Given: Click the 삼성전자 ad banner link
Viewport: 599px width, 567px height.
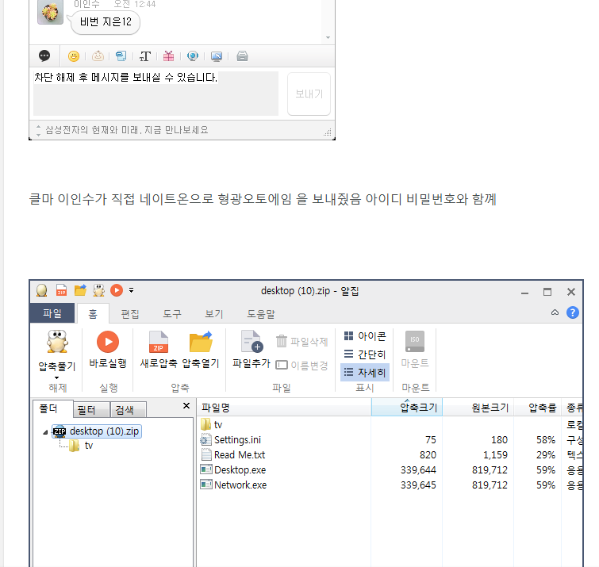Looking at the screenshot, I should (x=127, y=130).
